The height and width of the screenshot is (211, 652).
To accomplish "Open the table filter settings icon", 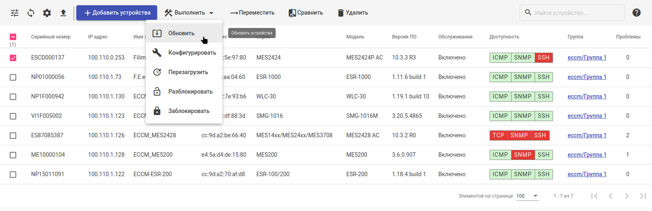I will point(15,13).
